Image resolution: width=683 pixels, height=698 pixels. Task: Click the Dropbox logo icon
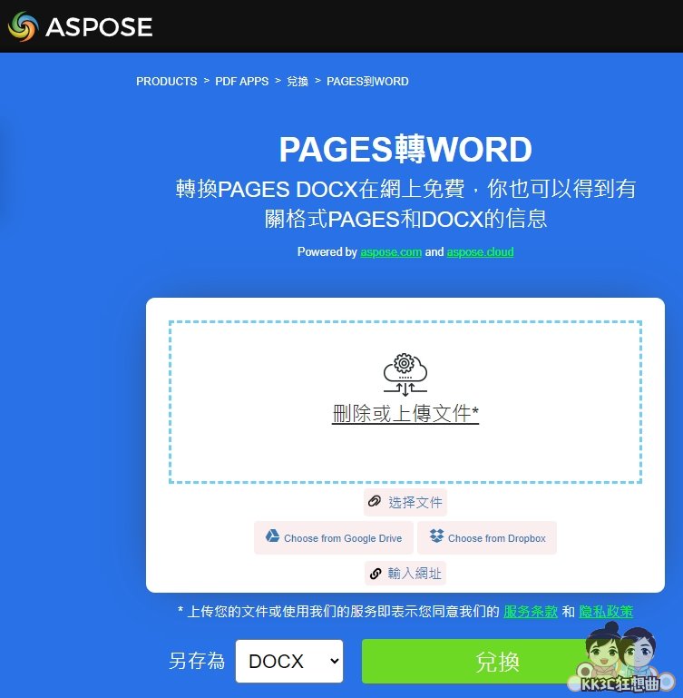(x=436, y=536)
